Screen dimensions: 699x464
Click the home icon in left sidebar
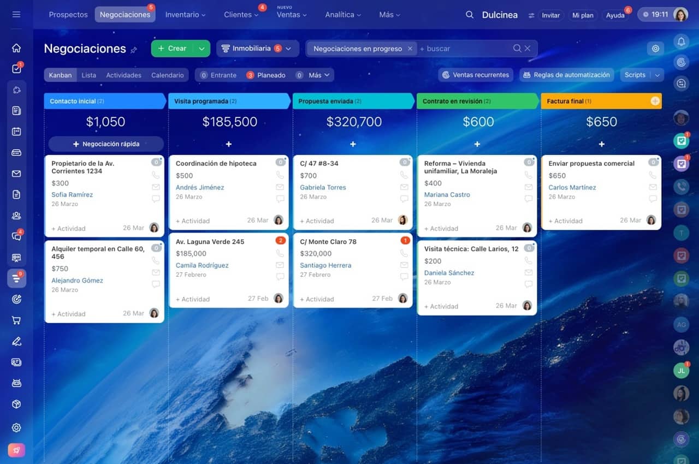pos(16,48)
